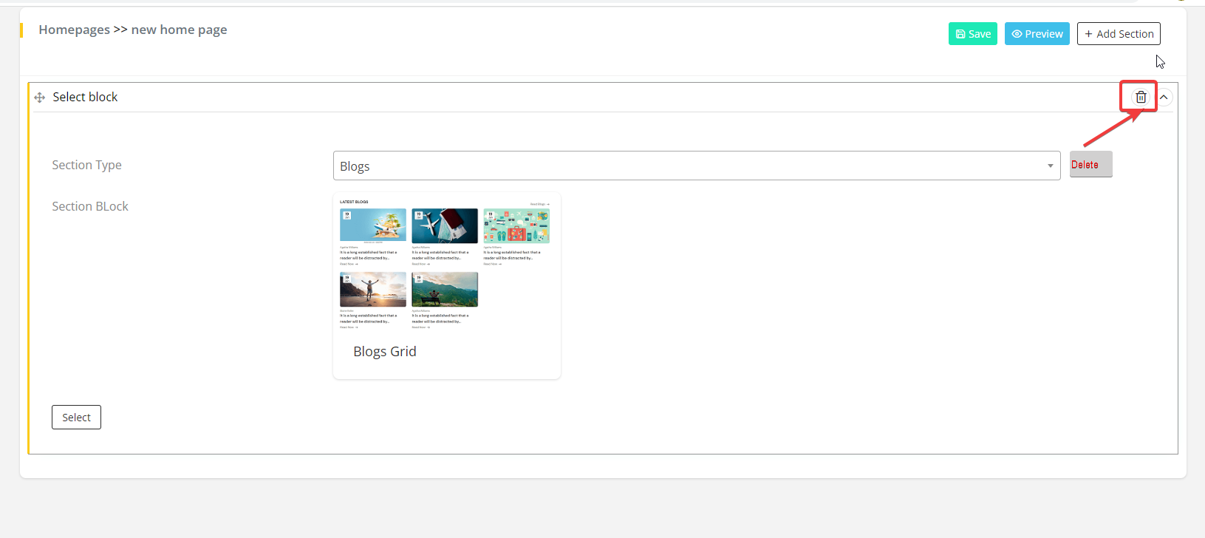Choose the Blogs Grid block label

pyautogui.click(x=385, y=352)
